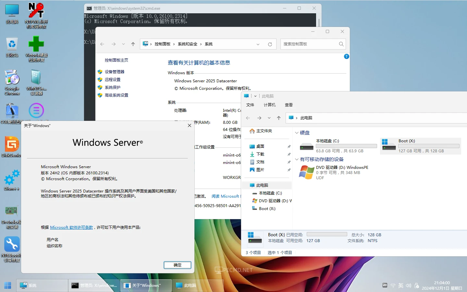Open 设备管理器 link
Viewport: 467px width, 292px height.
[x=115, y=72]
